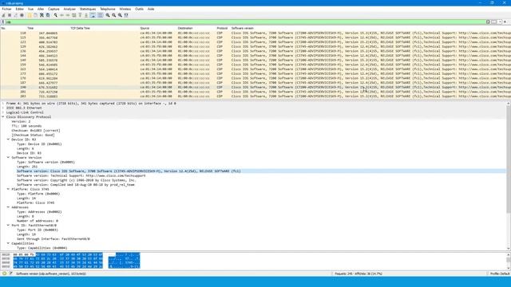Clear the display filter with X button
This screenshot has width=511, height=287.
tap(488, 22)
